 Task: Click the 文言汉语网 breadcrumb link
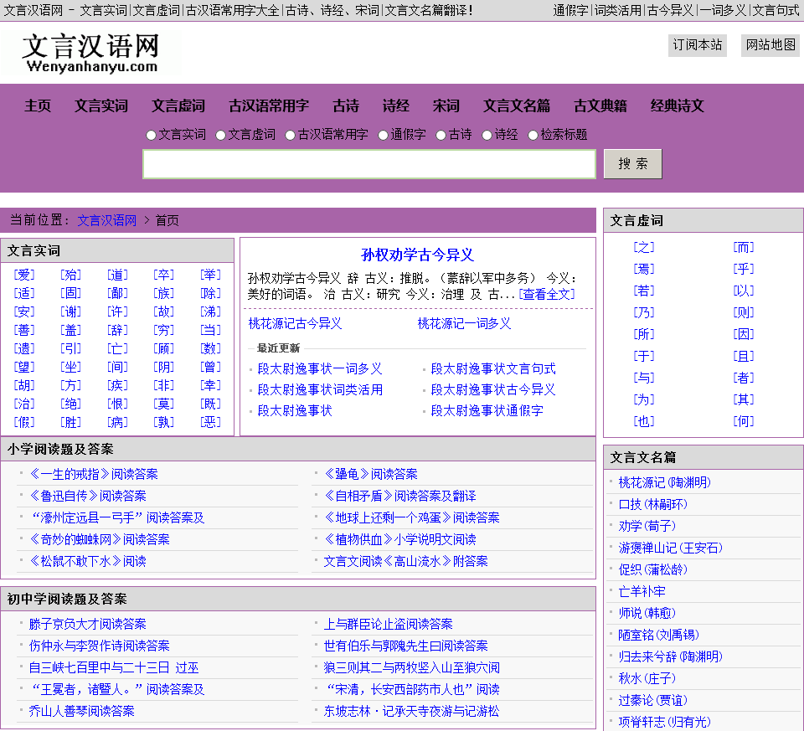(106, 220)
